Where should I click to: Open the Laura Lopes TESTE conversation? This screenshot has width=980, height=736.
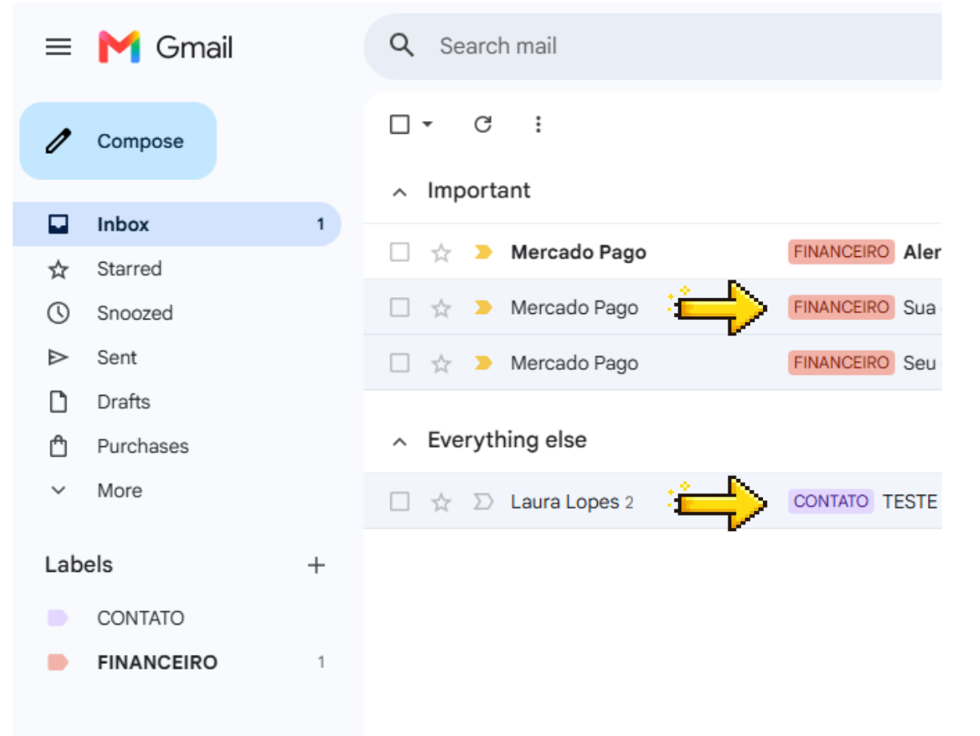point(652,501)
